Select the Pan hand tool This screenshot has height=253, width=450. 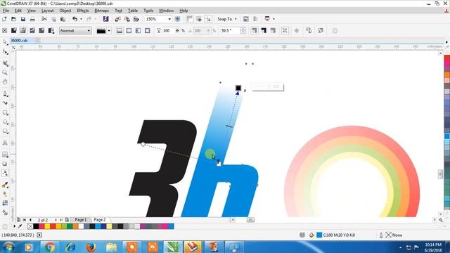5,82
